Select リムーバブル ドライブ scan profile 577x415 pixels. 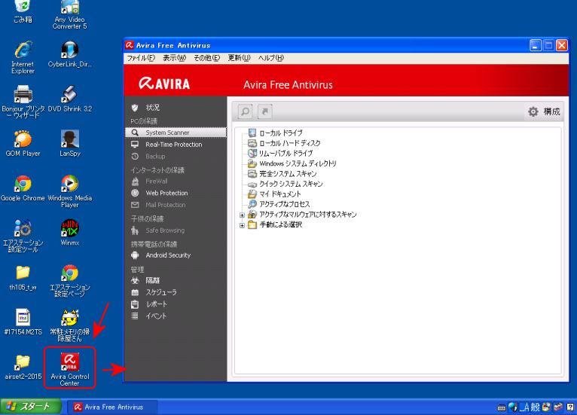[286, 153]
